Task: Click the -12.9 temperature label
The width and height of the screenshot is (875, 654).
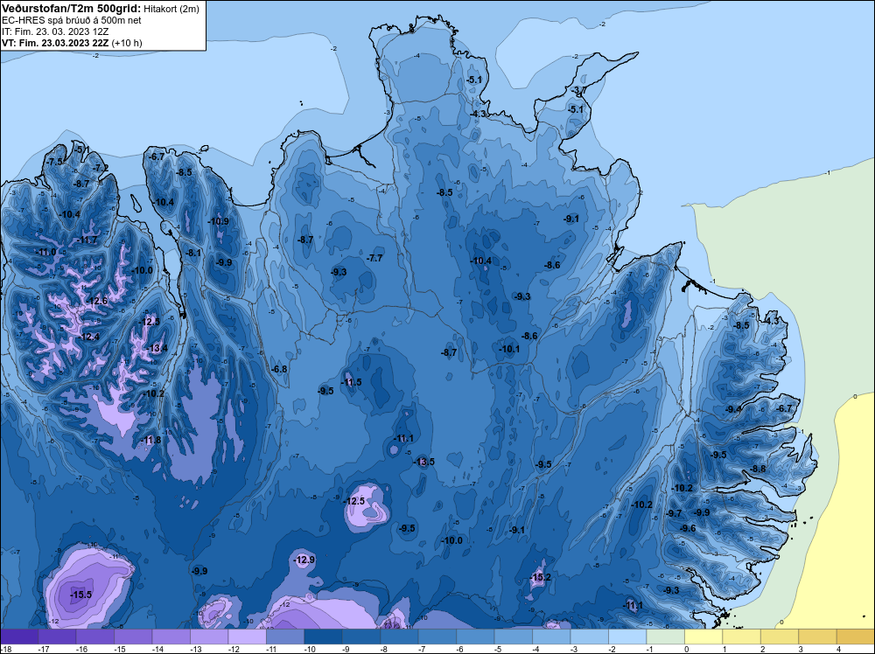Action: click(304, 560)
